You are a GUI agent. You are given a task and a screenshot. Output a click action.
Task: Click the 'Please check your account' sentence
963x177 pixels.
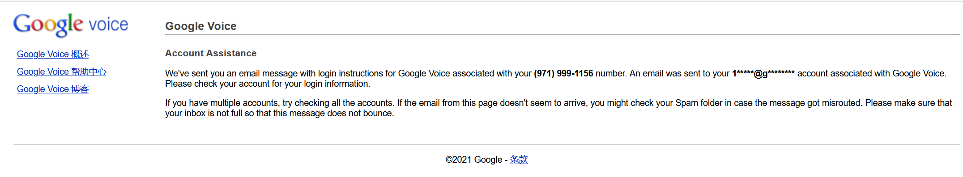tap(268, 84)
